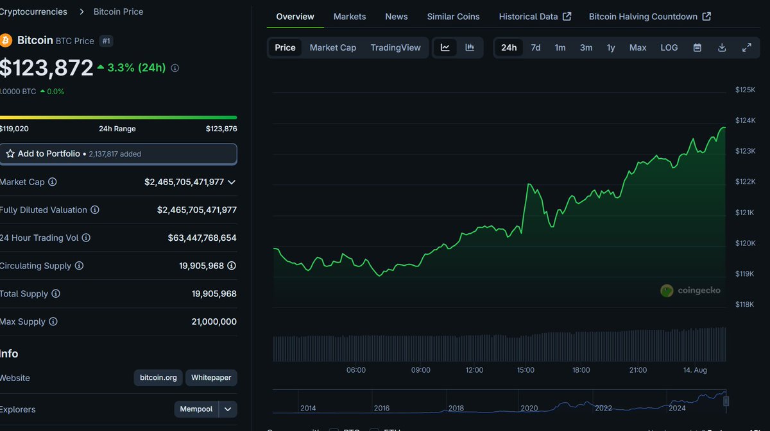770x431 pixels.
Task: Click the volume bars below chart
Action: coord(500,345)
